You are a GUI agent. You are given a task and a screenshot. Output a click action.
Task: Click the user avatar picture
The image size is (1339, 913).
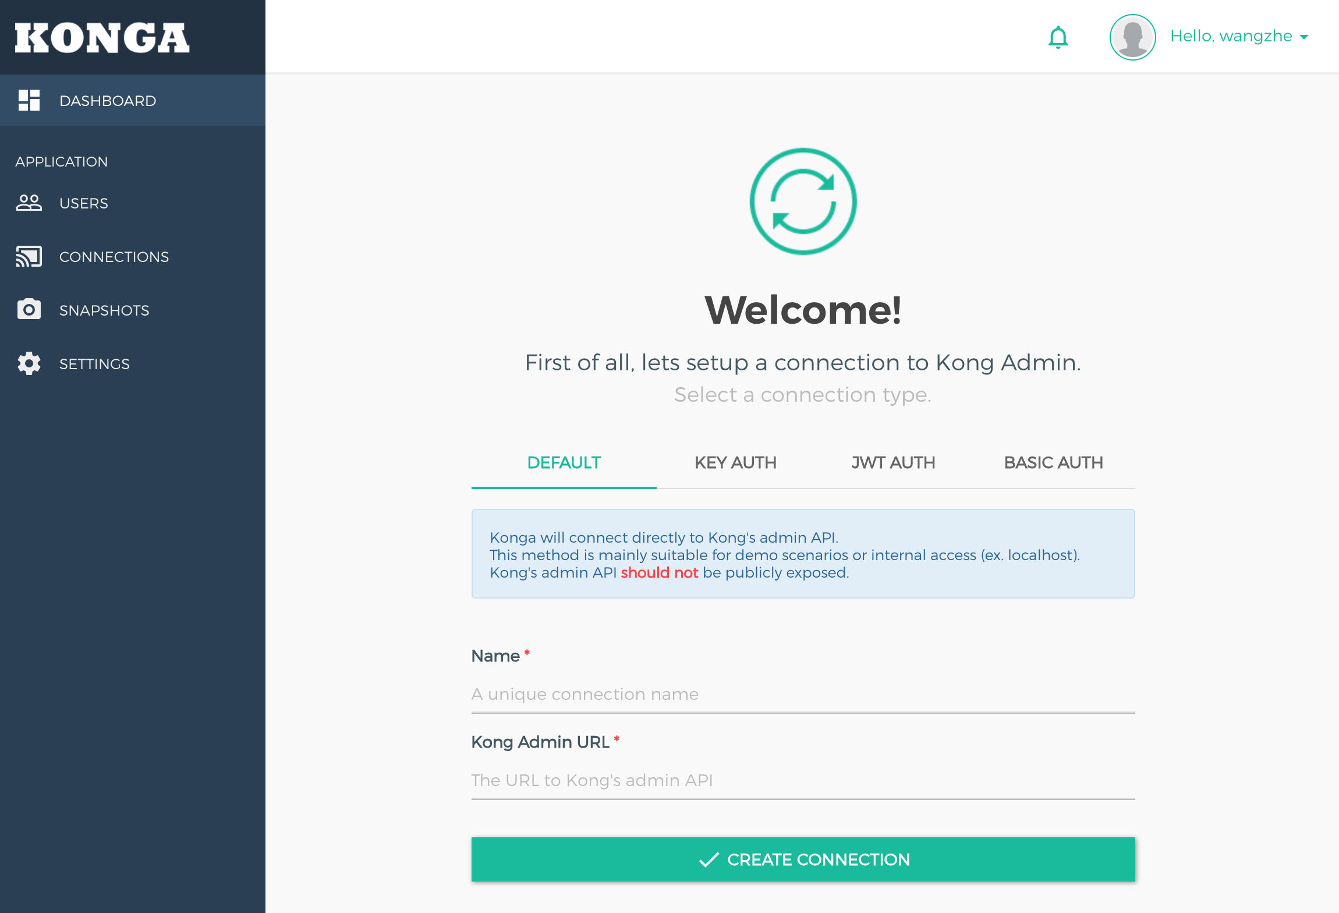(x=1132, y=37)
